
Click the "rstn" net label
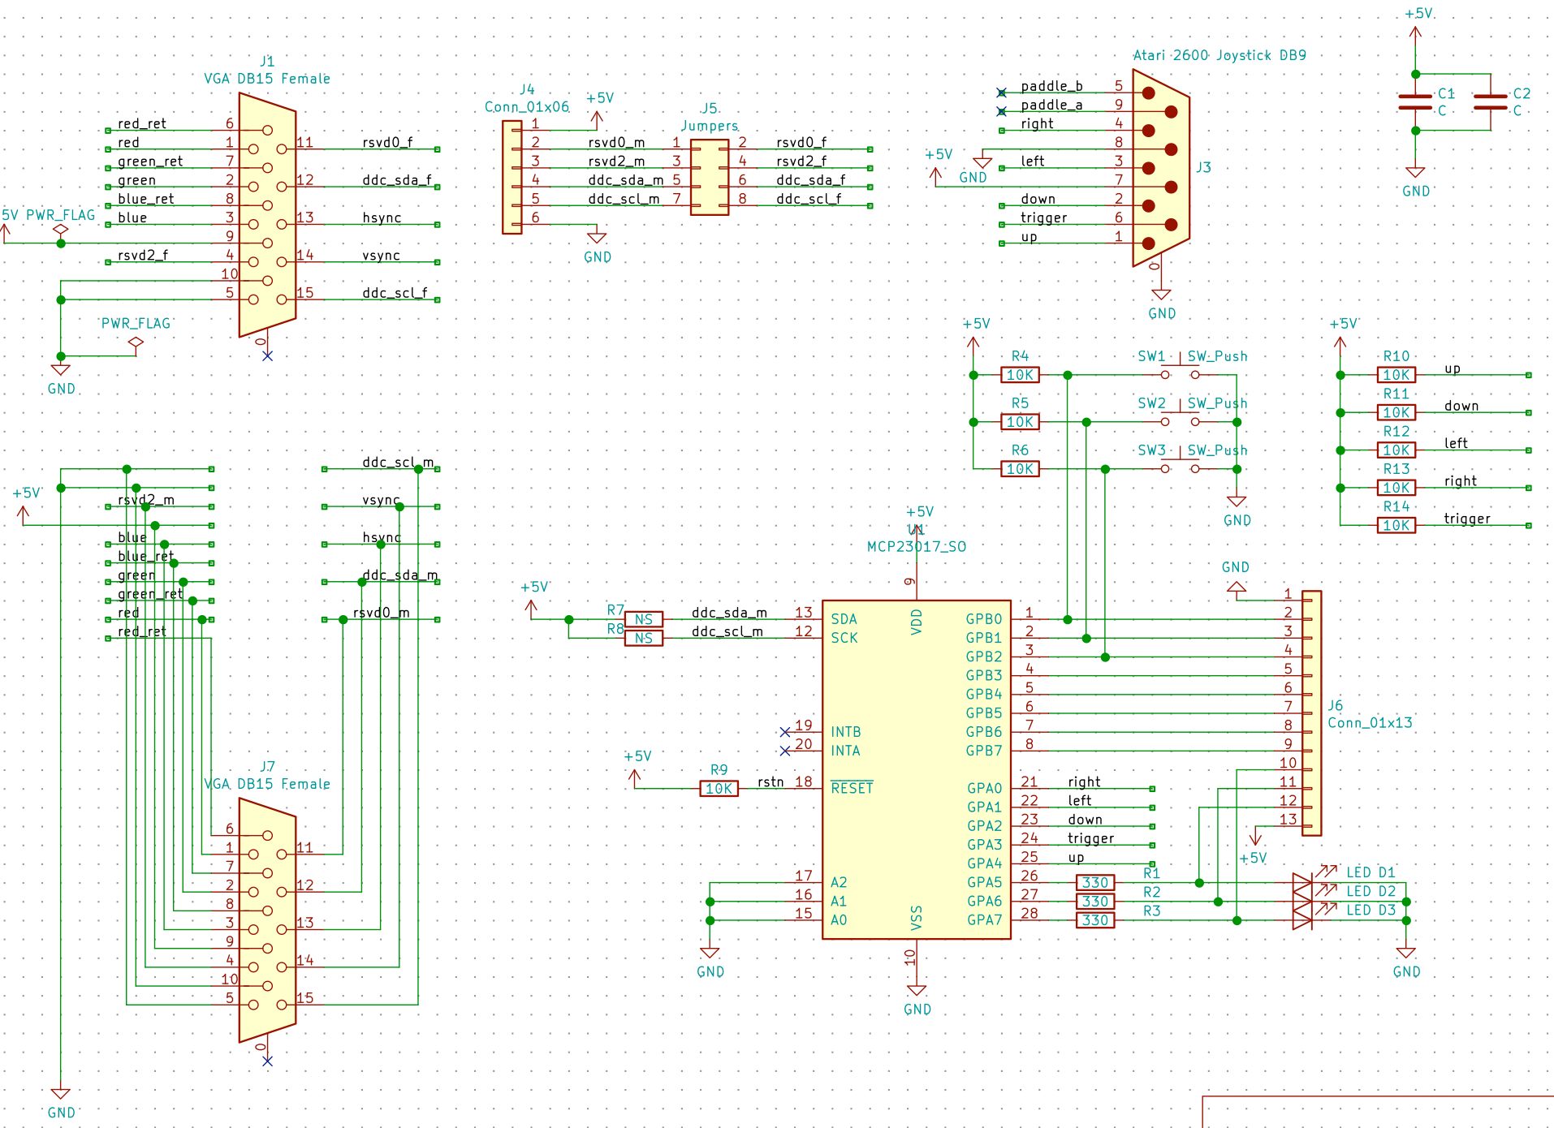771,781
